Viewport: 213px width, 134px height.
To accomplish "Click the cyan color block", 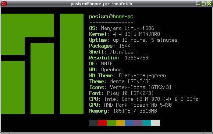I will (147, 123).
